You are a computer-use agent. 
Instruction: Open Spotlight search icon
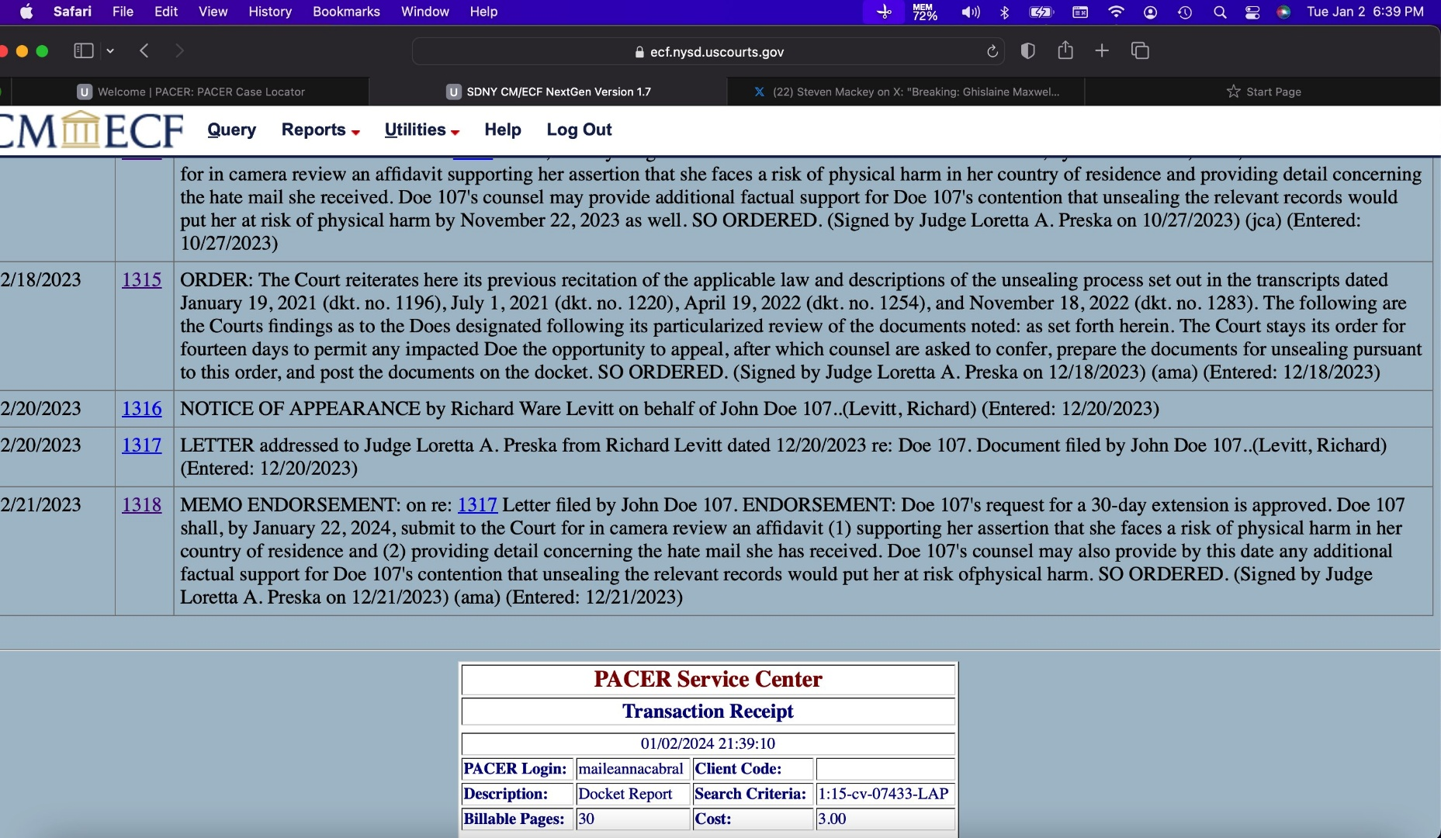[x=1220, y=12]
